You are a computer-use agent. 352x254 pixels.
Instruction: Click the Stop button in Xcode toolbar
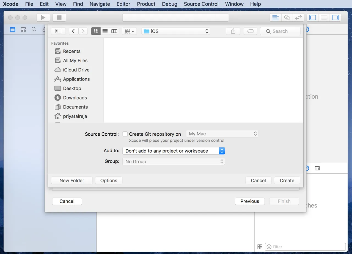coord(59,18)
